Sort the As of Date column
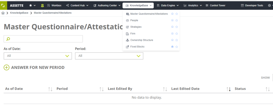 tap(50, 89)
